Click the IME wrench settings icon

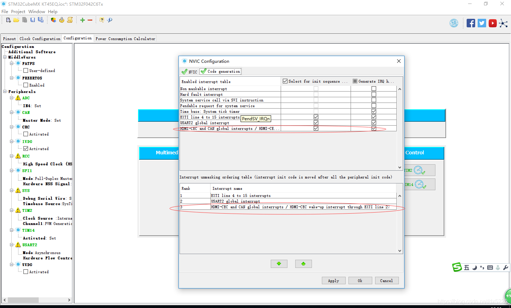pos(506,268)
